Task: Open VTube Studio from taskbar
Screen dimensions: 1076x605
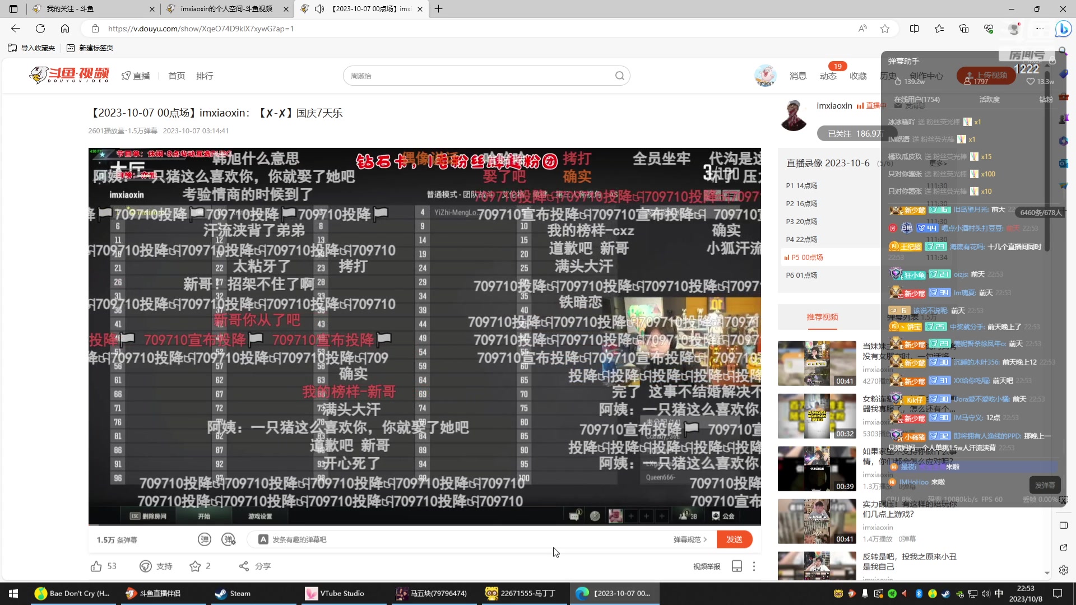Action: point(342,593)
